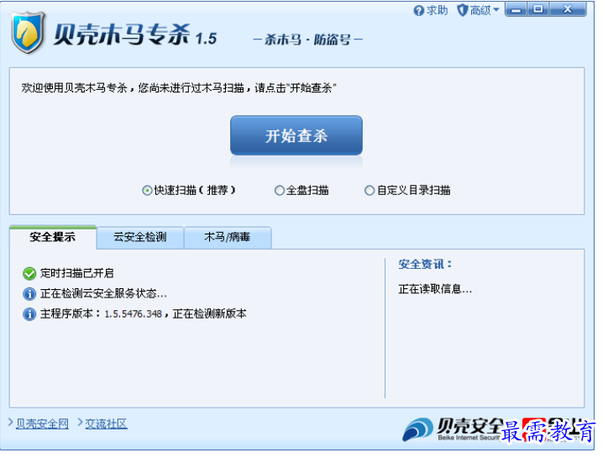The width and height of the screenshot is (603, 458).
Task: Click the info icon beside 正在检测云安全服务状态
Action: pos(29,294)
